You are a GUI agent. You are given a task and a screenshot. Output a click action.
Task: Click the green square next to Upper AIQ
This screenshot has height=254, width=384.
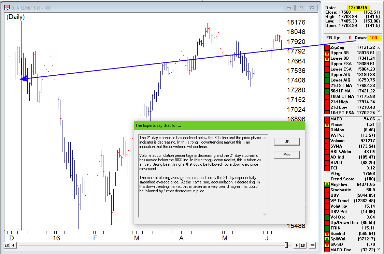[x=327, y=75]
